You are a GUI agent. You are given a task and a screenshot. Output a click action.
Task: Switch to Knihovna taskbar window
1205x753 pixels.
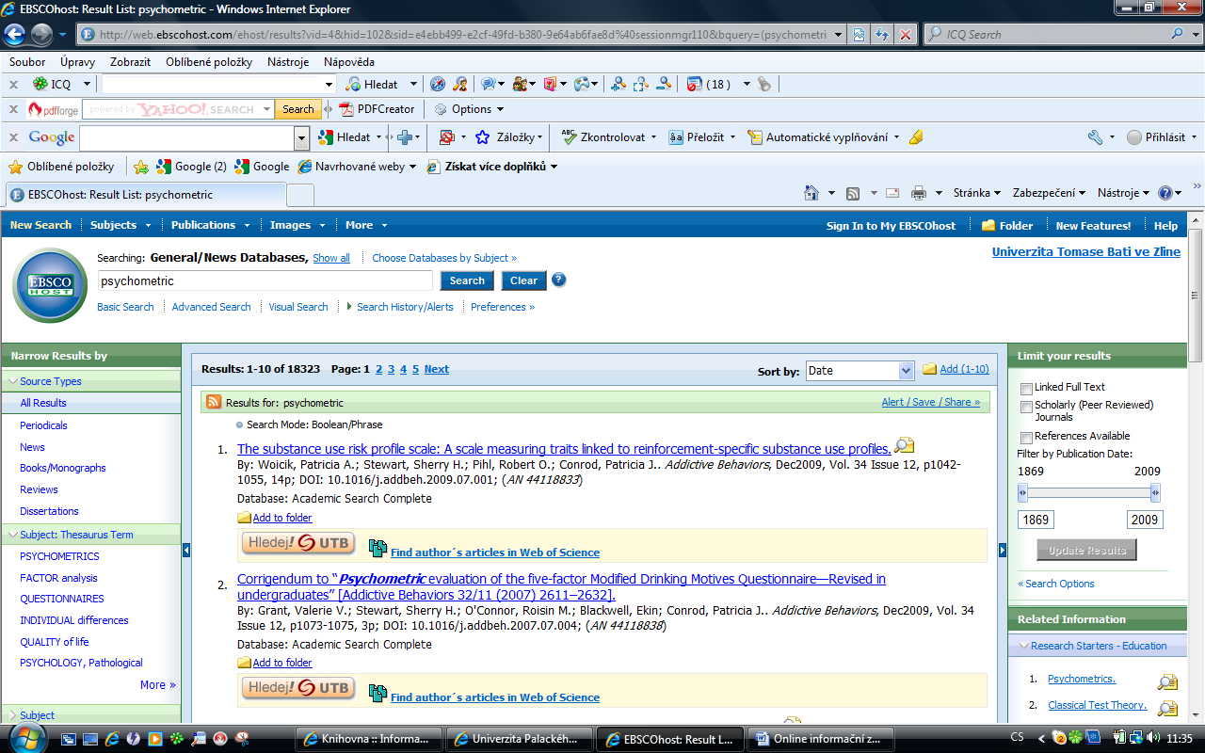368,739
